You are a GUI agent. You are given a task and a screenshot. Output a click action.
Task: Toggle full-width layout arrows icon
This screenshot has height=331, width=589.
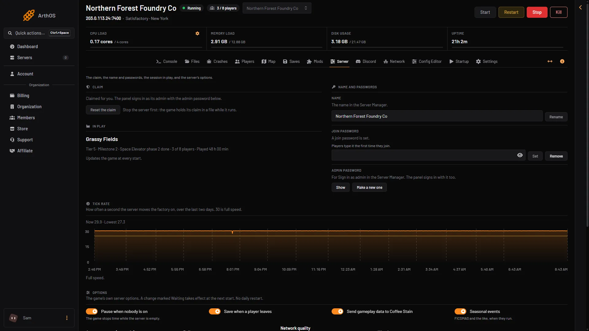point(550,61)
